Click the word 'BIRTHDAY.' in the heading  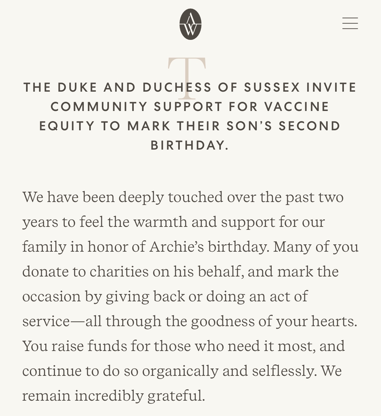[x=190, y=145]
